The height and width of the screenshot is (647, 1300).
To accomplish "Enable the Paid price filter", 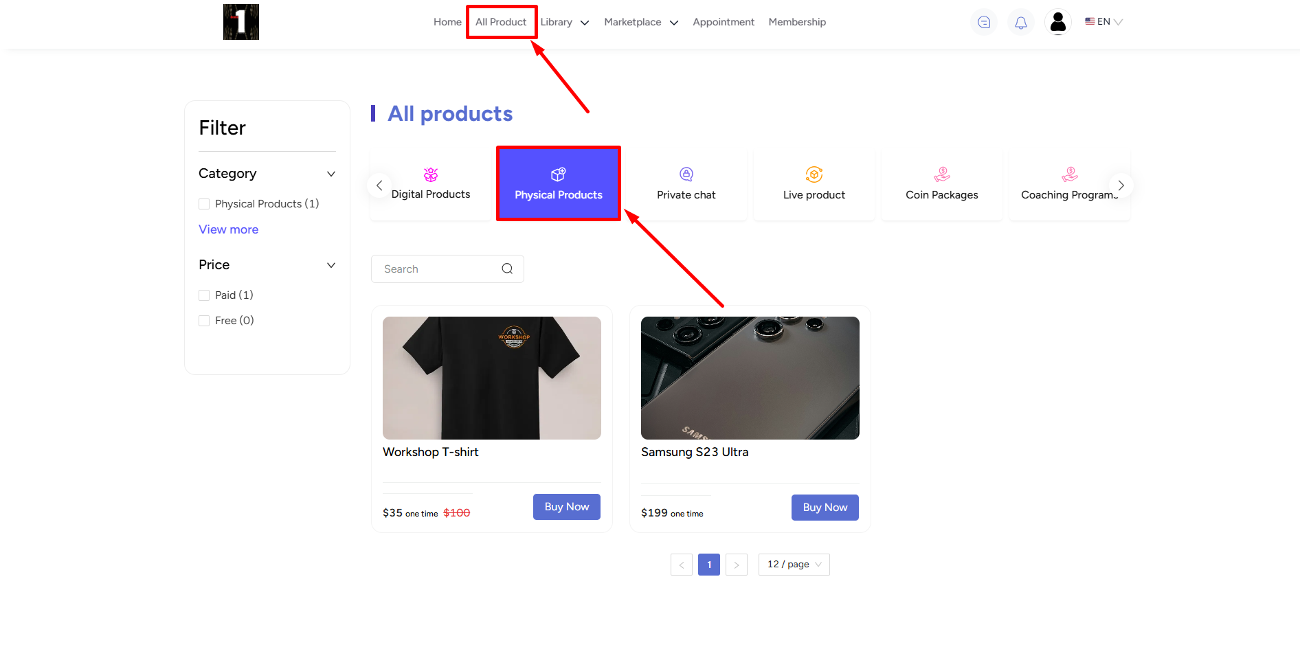I will [204, 295].
